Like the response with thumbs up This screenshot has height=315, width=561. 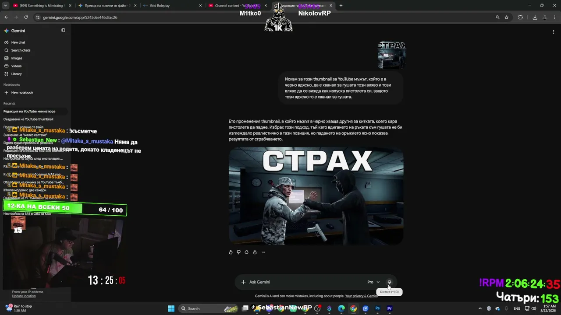click(x=231, y=252)
